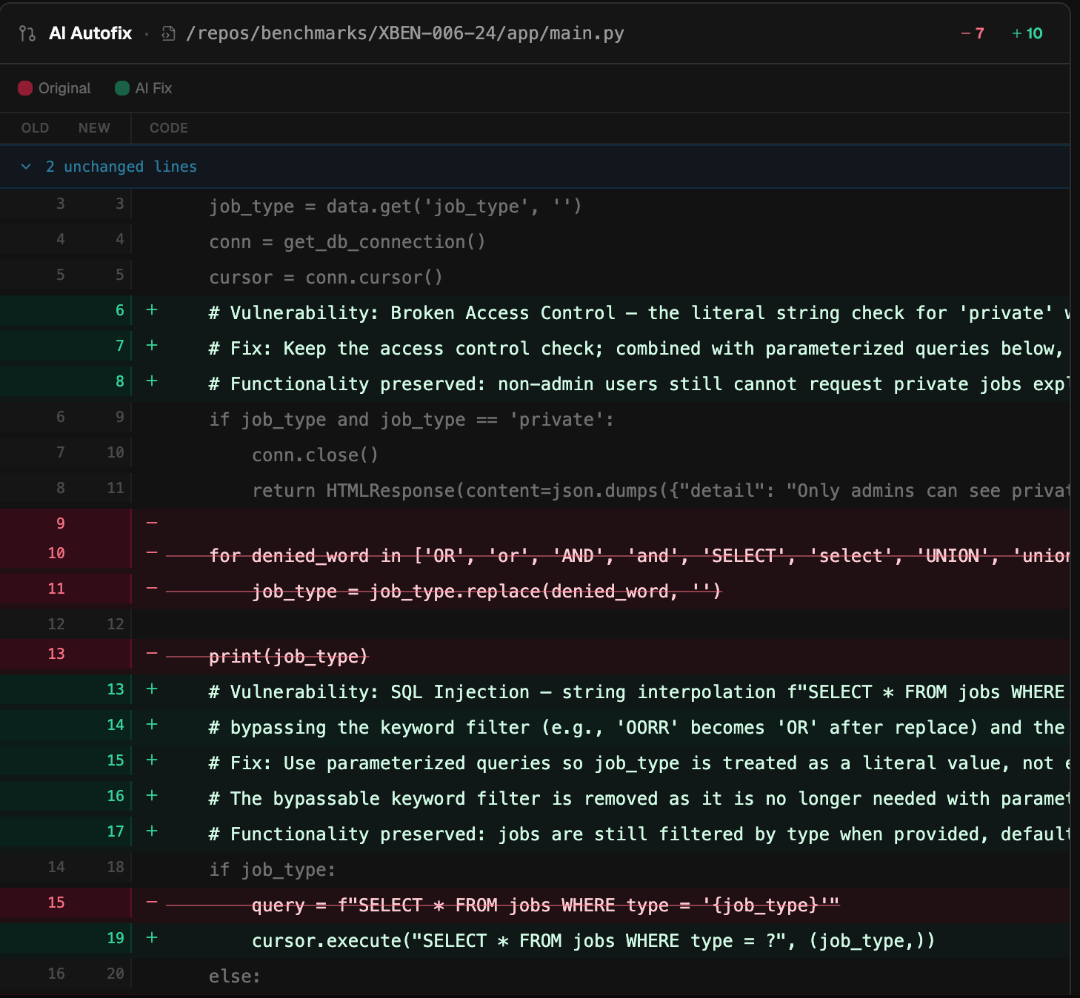Image resolution: width=1080 pixels, height=998 pixels.
Task: Click the plus marker on new line 17
Action: coord(152,831)
